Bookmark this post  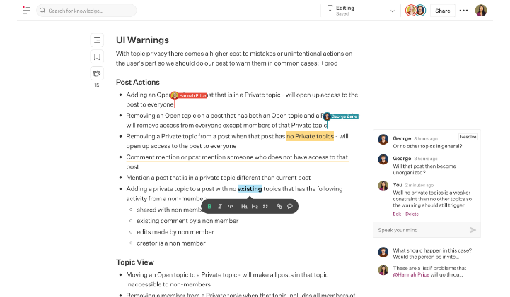tap(97, 57)
